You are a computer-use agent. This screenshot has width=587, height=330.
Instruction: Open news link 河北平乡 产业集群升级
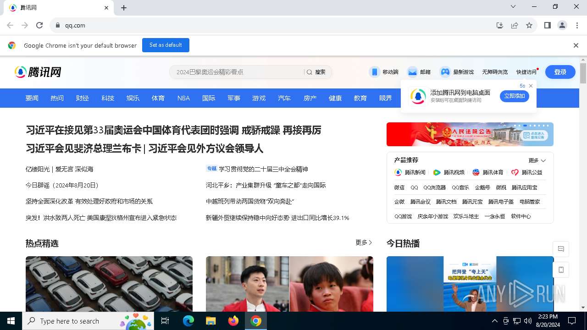pyautogui.click(x=266, y=185)
